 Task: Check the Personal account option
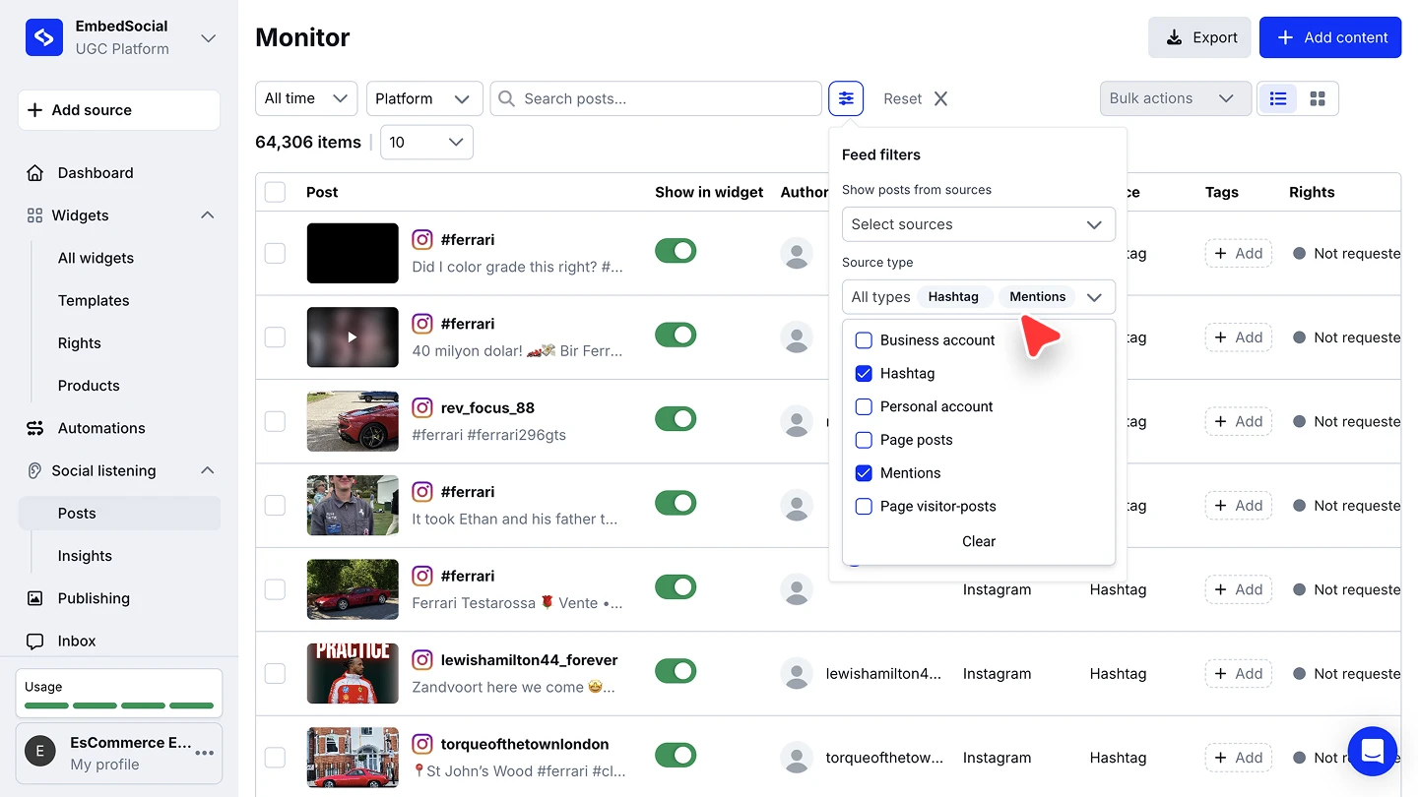864,406
